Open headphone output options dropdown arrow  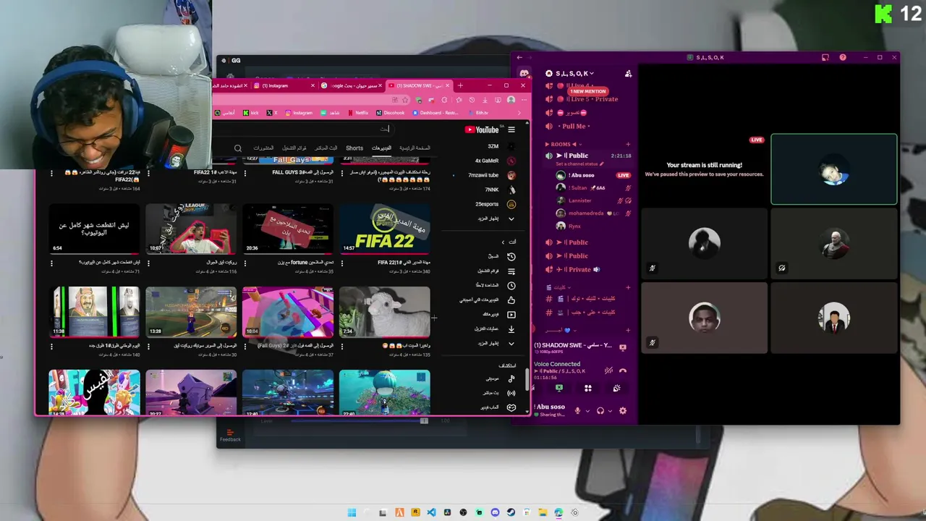[x=610, y=411]
